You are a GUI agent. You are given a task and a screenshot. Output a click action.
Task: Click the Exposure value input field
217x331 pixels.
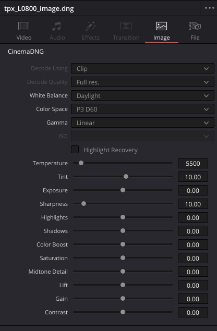tap(193, 190)
